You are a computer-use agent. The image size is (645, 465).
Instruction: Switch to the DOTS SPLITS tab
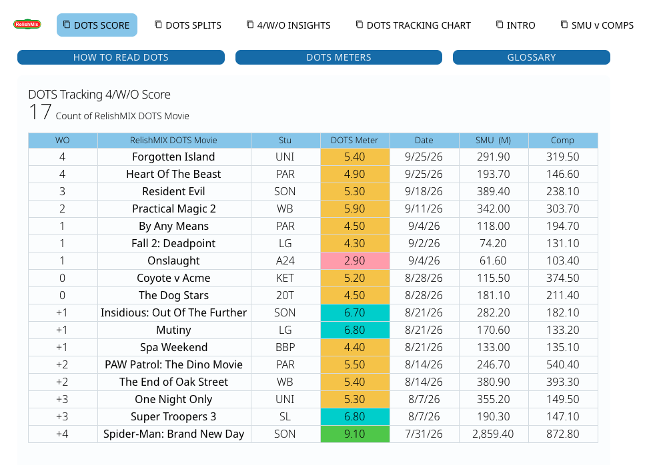(188, 25)
